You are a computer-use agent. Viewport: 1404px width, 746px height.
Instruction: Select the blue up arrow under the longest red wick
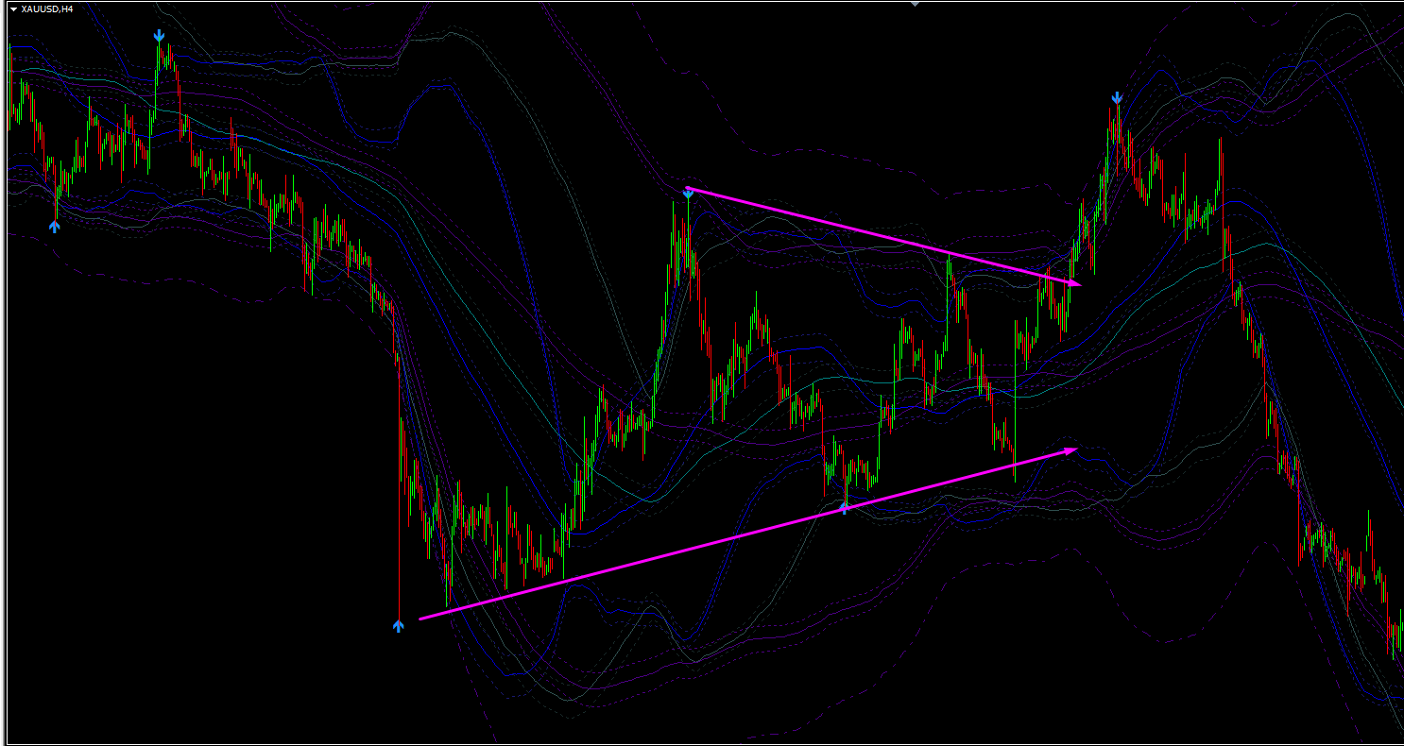(399, 625)
